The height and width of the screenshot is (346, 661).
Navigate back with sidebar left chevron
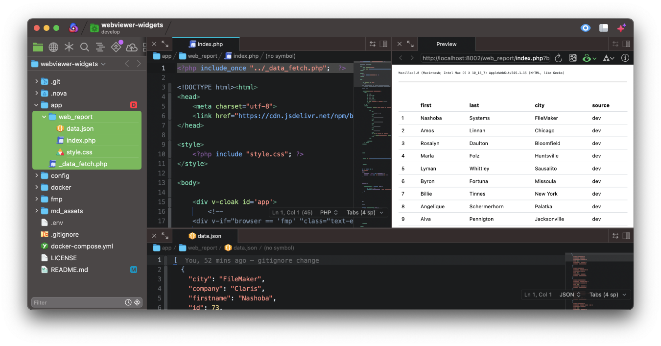127,64
